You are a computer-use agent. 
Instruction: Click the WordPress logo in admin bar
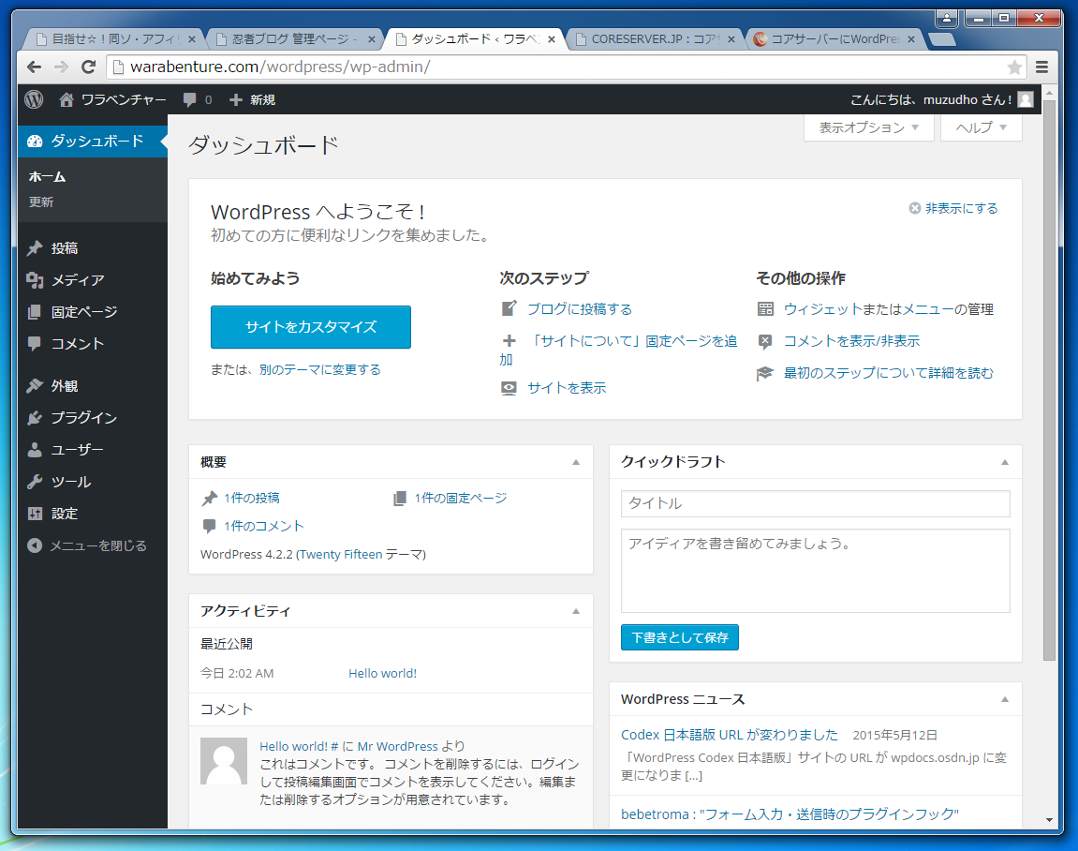34,99
